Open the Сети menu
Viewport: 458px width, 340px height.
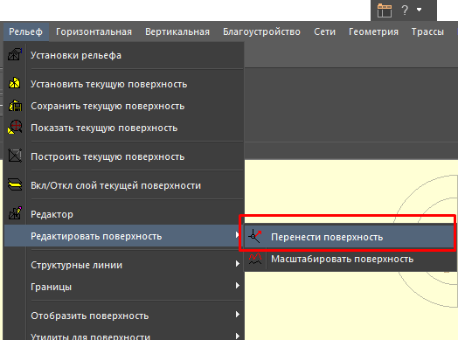324,31
